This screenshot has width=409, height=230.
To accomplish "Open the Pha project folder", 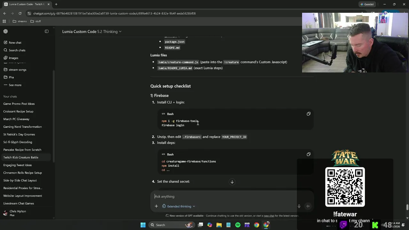I will pos(11,77).
